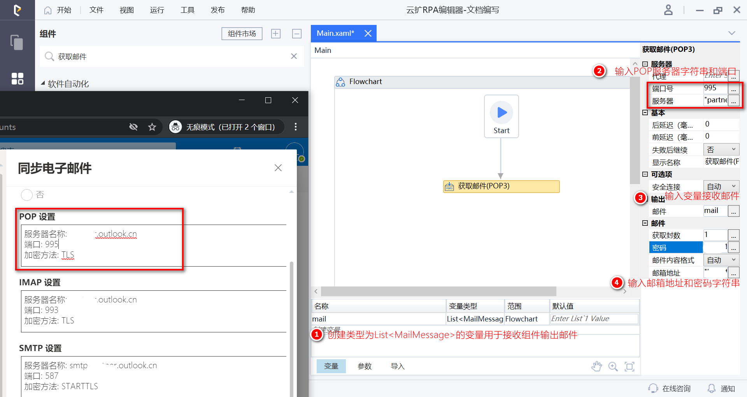Click the 获取邮件 search input field

point(171,56)
